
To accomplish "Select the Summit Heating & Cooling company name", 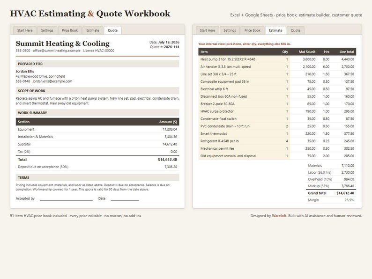I will (x=63, y=44).
